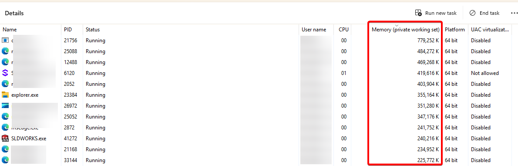The width and height of the screenshot is (518, 166).
Task: Click the sort arrow above the Memory column
Action: [x=397, y=25]
